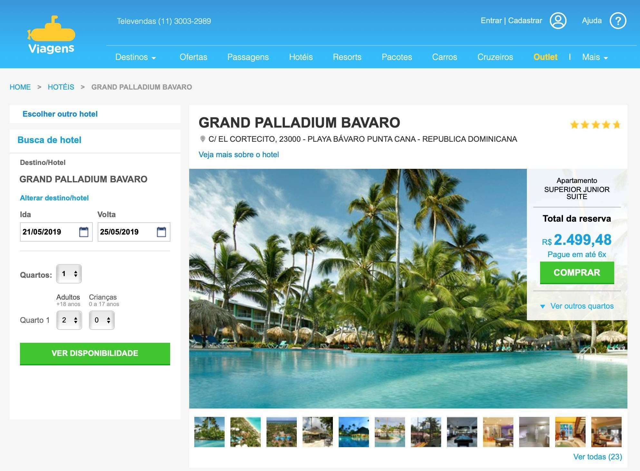Image resolution: width=640 pixels, height=471 pixels.
Task: Expand the Mais navigation dropdown
Action: (595, 57)
